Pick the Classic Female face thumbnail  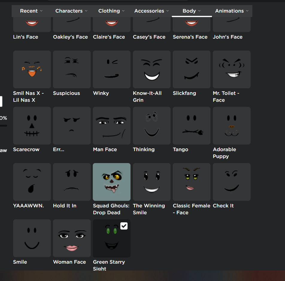[x=192, y=182]
